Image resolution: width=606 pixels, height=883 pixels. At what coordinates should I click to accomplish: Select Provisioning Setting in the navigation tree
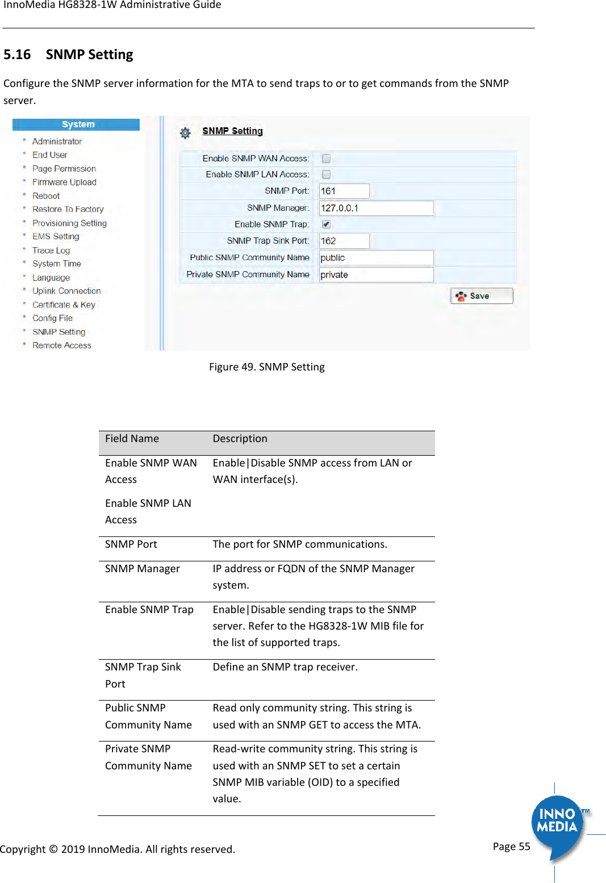pos(69,223)
